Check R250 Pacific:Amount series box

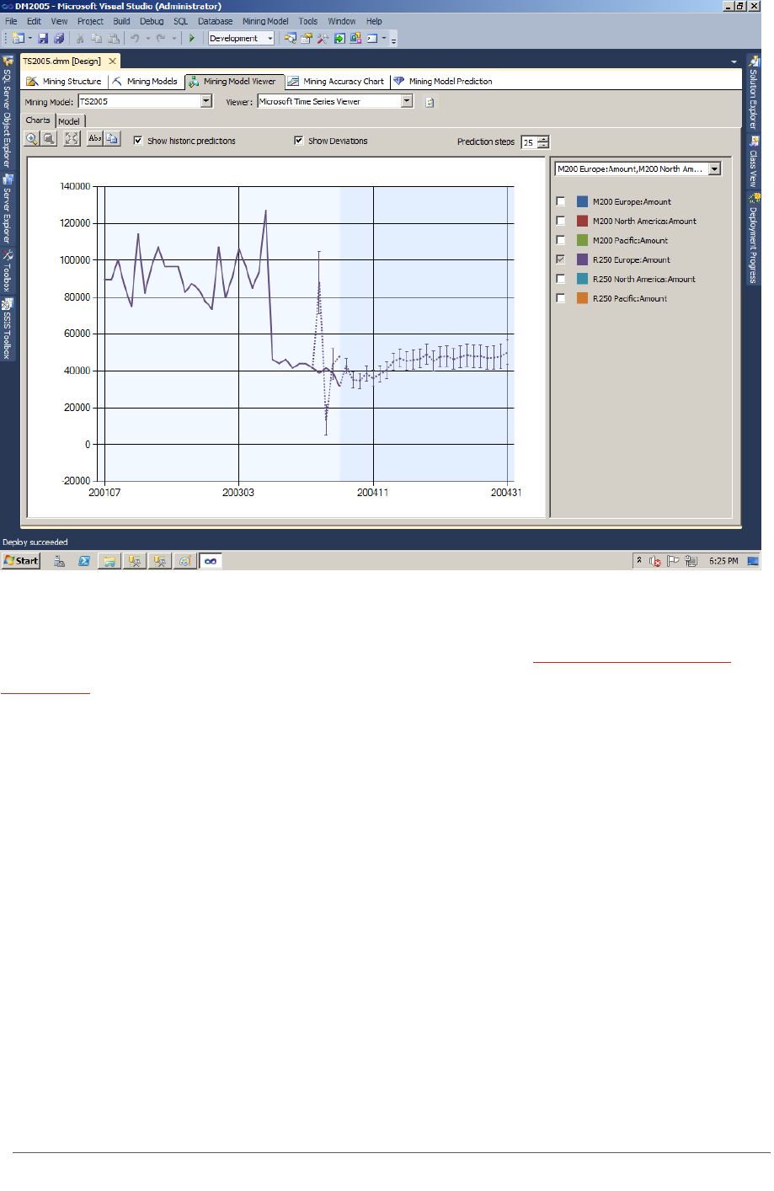tap(561, 298)
